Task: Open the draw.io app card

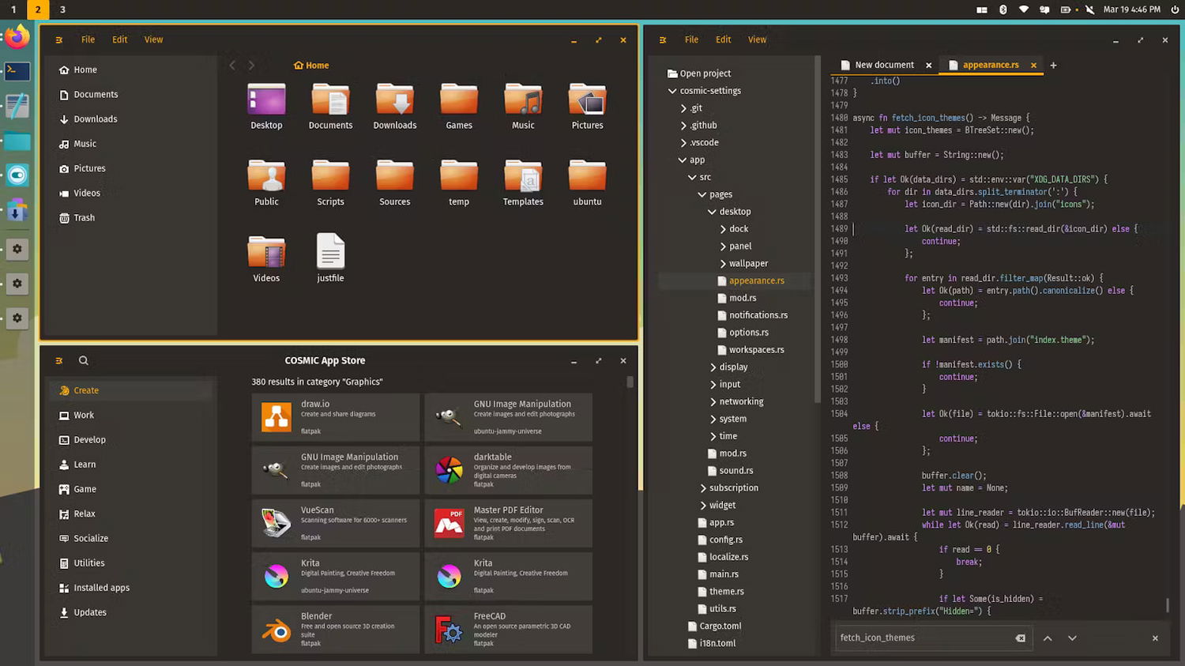Action: pyautogui.click(x=336, y=417)
